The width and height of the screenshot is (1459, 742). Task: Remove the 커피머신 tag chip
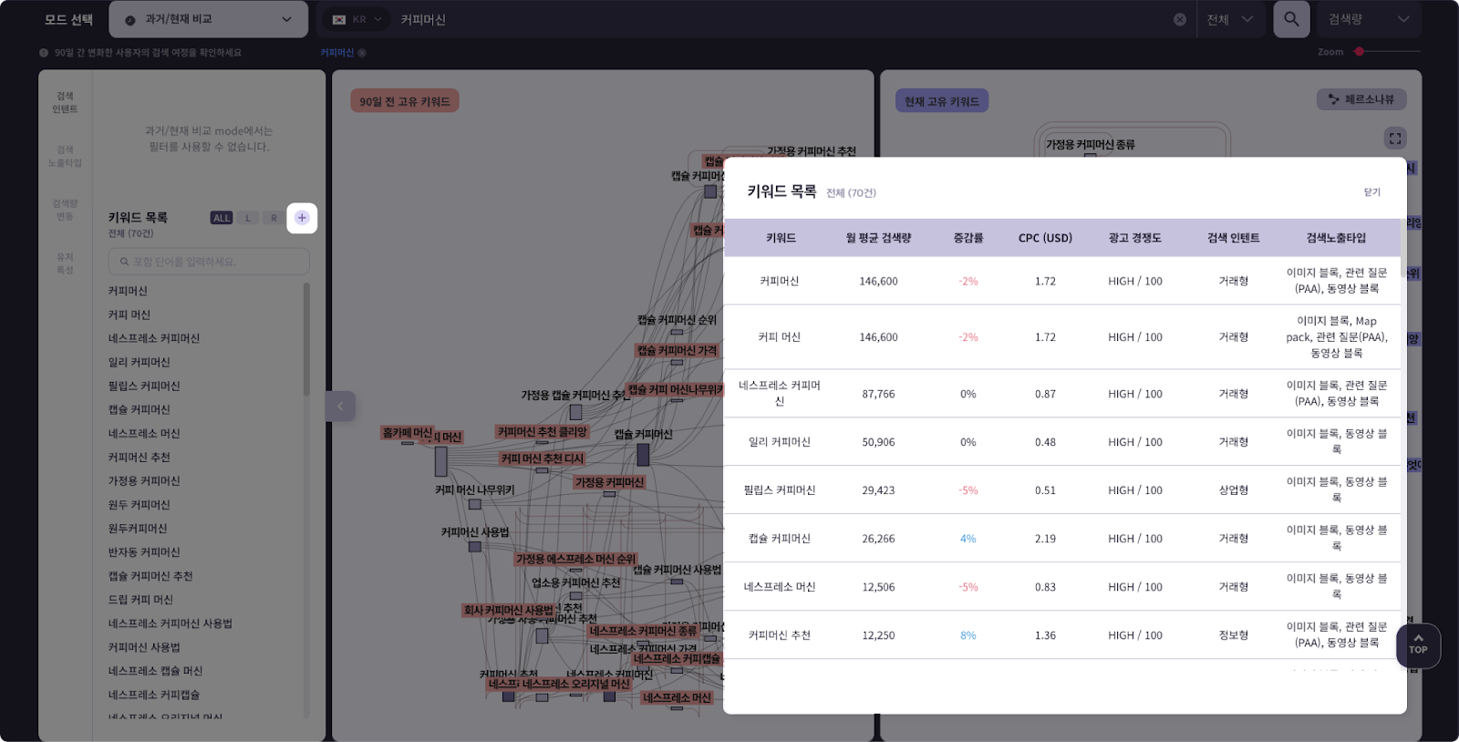pos(362,53)
